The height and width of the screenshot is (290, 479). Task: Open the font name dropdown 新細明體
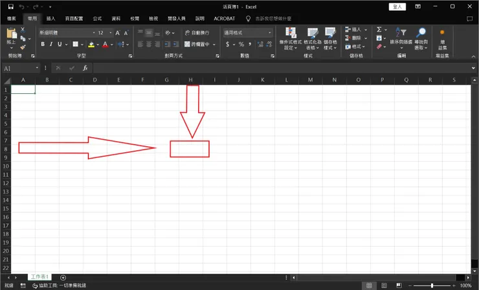94,33
